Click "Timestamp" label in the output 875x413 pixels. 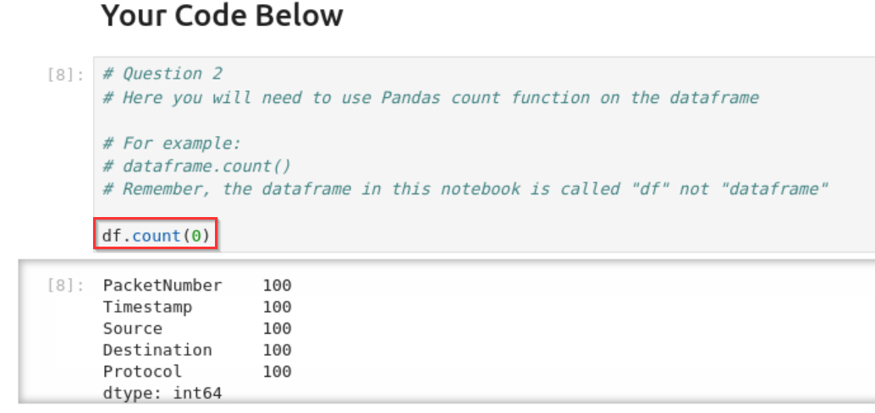click(x=147, y=307)
